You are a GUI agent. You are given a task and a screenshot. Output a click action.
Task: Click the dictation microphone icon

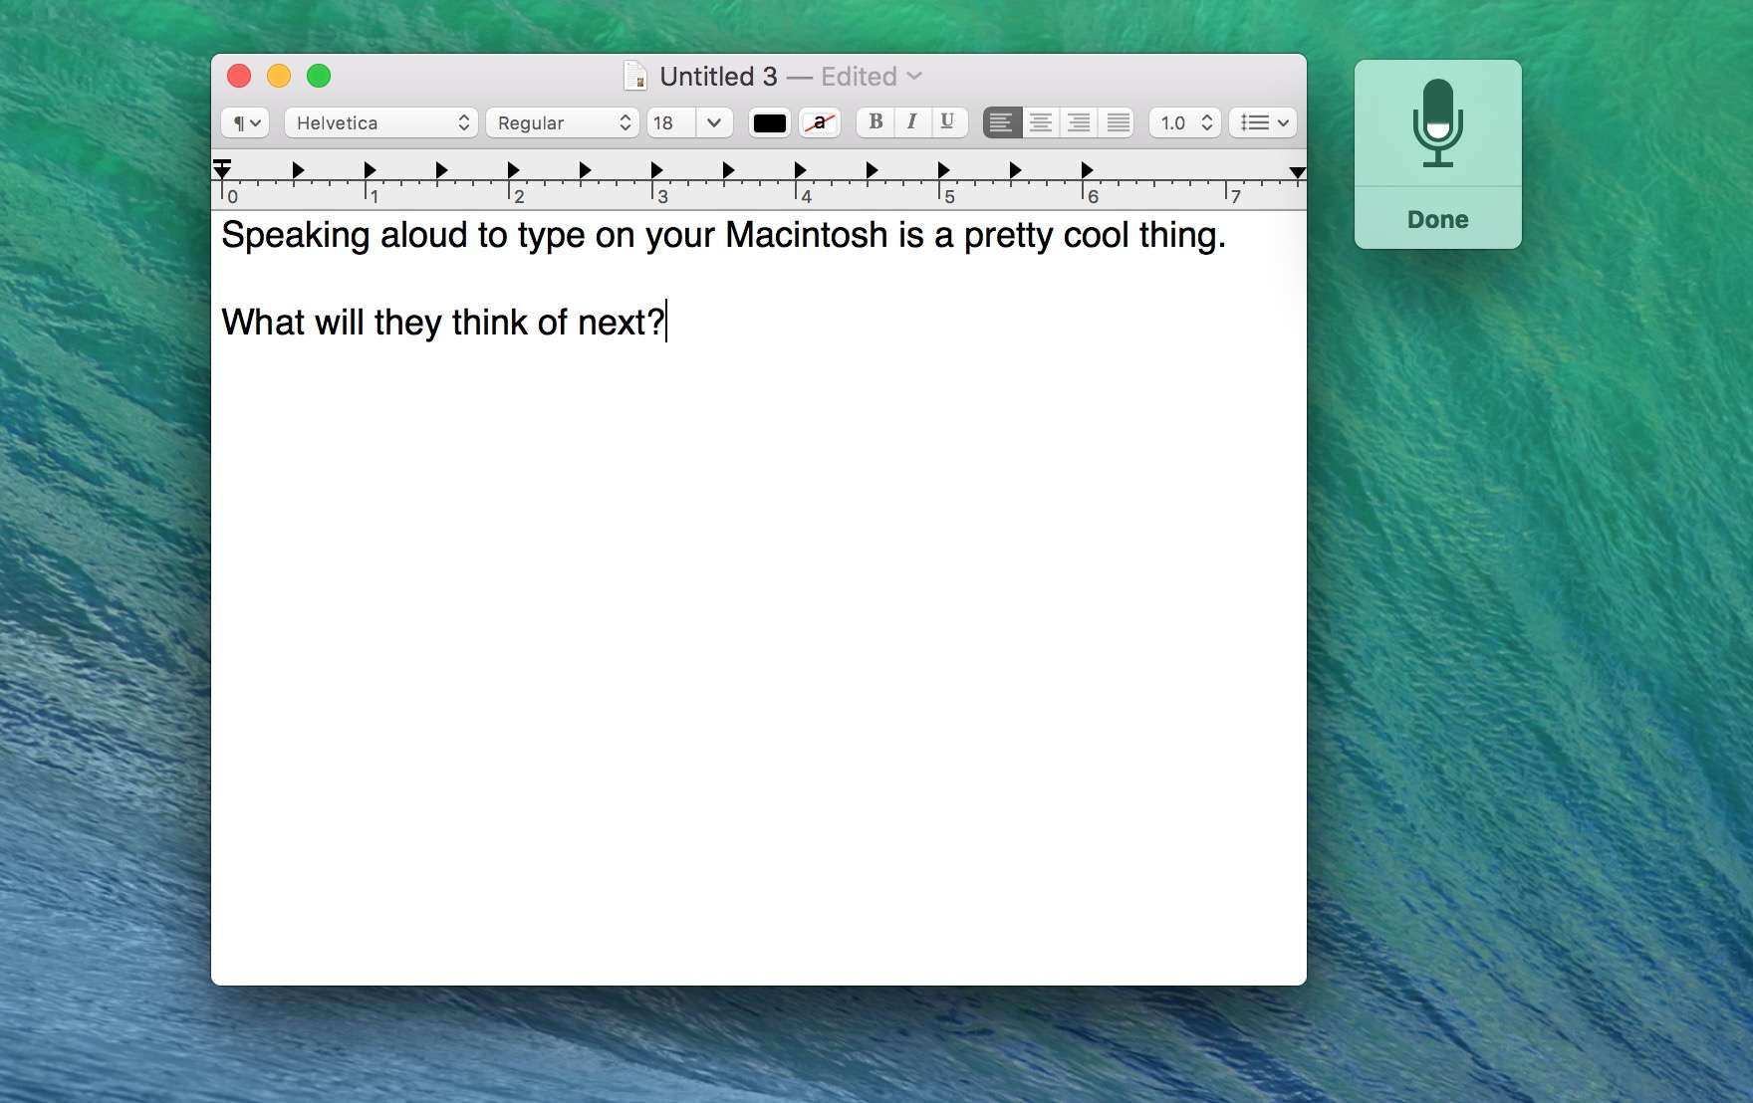[1437, 123]
